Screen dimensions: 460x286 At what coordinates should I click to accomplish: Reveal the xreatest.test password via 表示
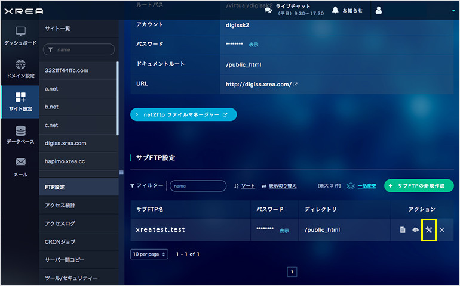pyautogui.click(x=284, y=231)
